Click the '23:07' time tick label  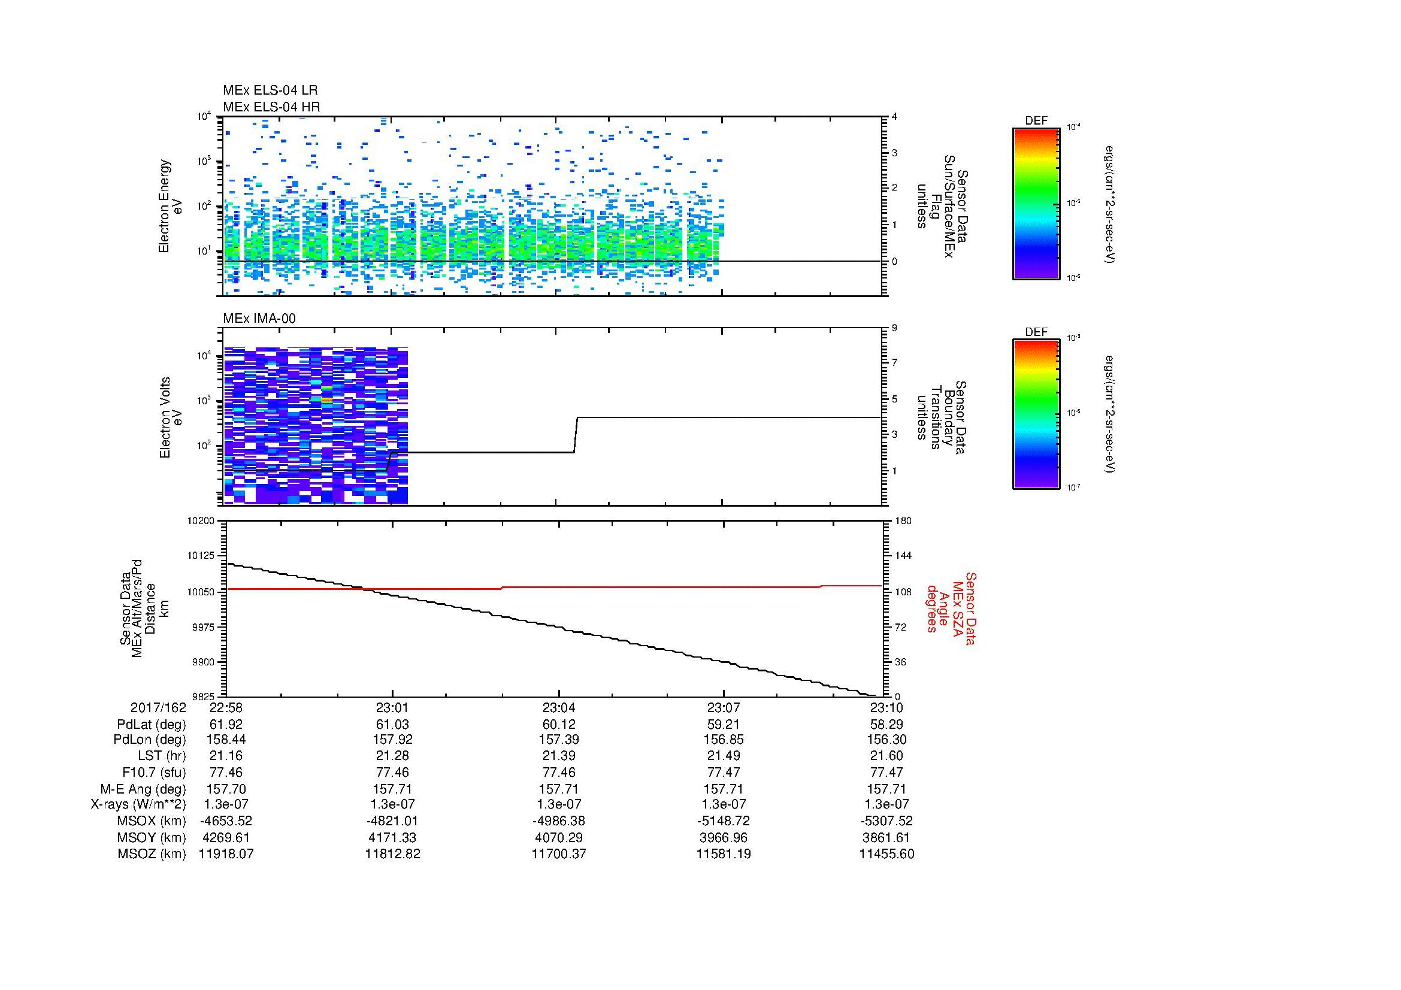click(724, 707)
